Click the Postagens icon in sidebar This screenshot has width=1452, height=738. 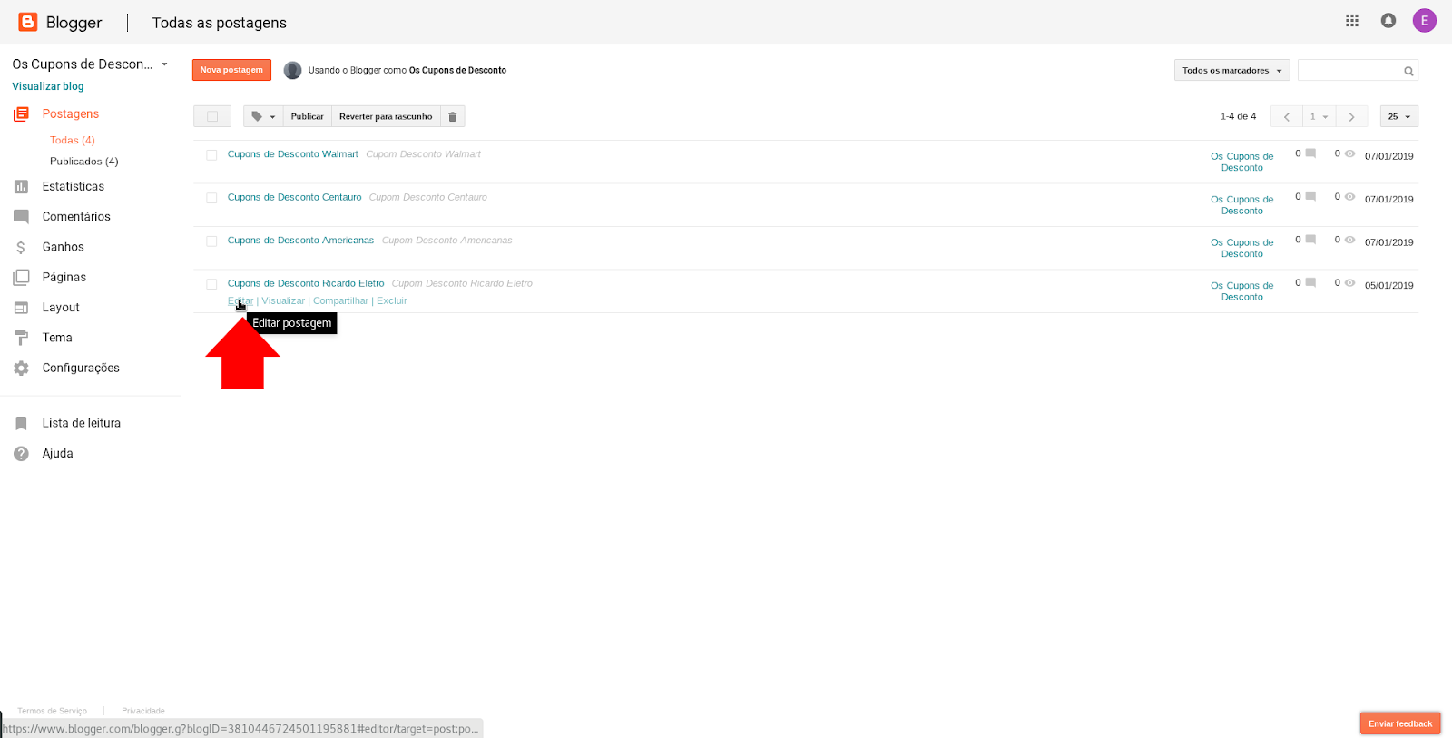(x=21, y=113)
